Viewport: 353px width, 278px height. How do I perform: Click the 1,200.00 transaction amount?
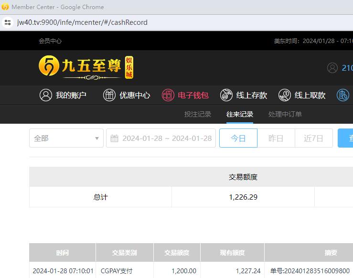(x=184, y=271)
